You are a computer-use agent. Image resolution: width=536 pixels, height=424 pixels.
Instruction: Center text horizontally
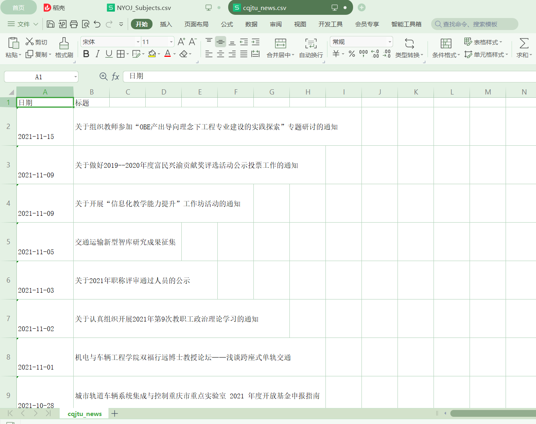point(221,54)
